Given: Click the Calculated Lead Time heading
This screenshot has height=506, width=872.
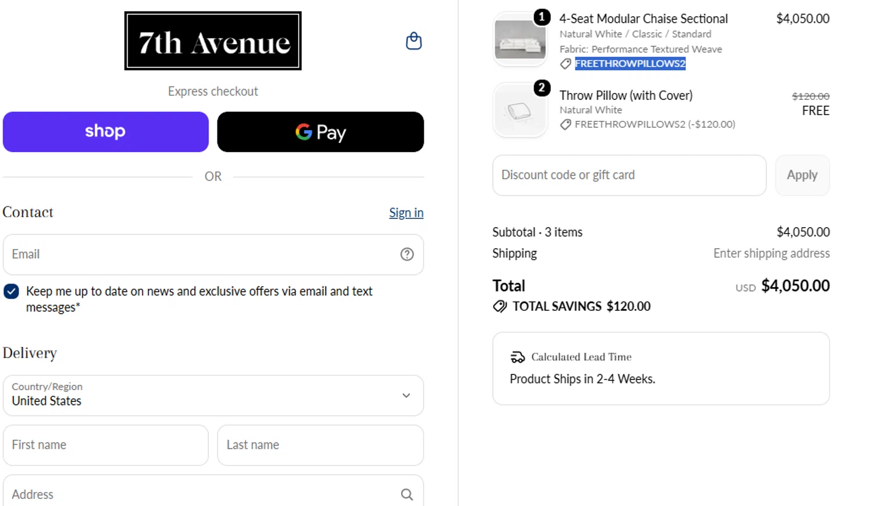Looking at the screenshot, I should (x=581, y=357).
